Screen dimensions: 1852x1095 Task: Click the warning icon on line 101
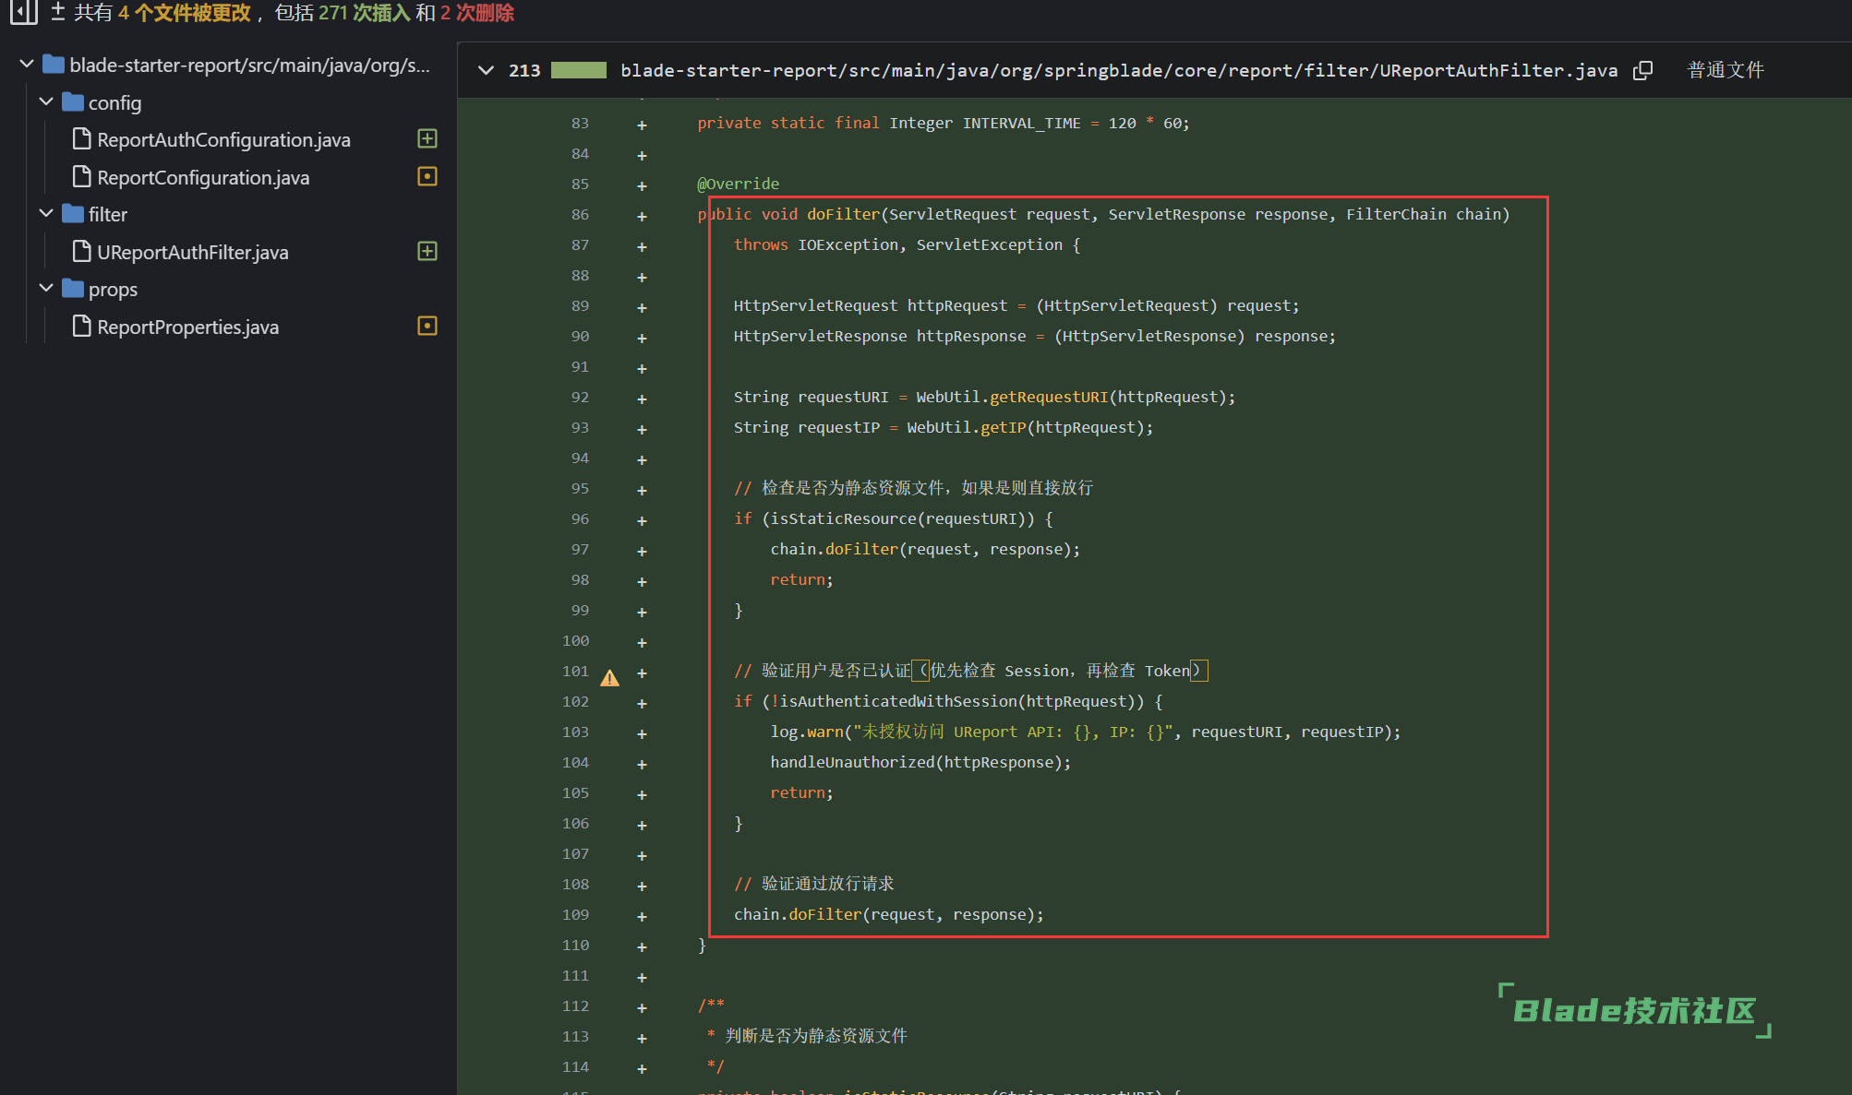pos(609,678)
